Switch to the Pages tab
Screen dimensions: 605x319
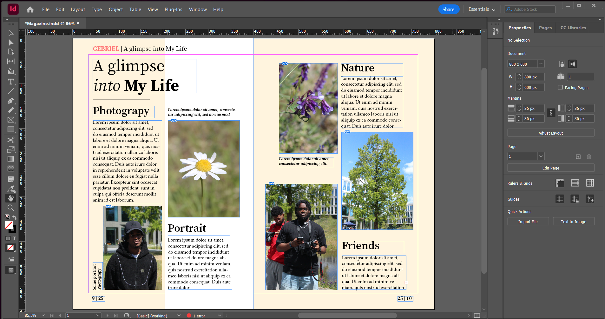click(x=545, y=28)
